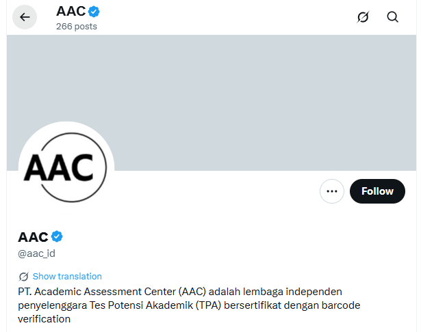Click the translate icon before Show translation

click(x=24, y=277)
